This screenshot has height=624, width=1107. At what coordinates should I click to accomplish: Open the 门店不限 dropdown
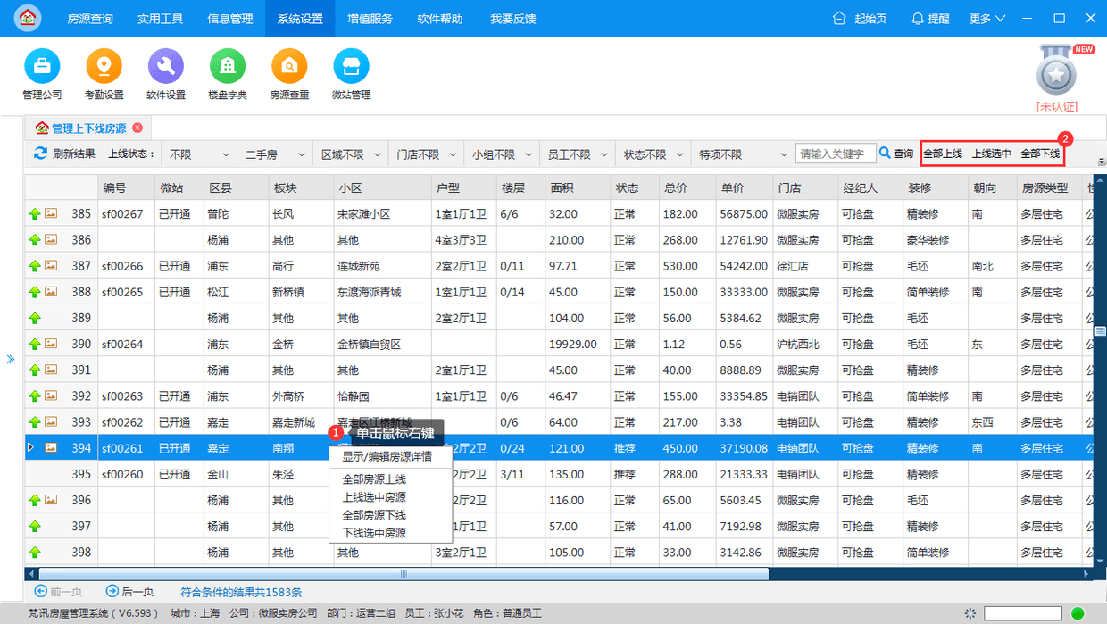427,154
